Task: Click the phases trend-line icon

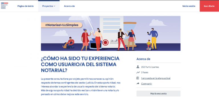Action: (x=138, y=73)
